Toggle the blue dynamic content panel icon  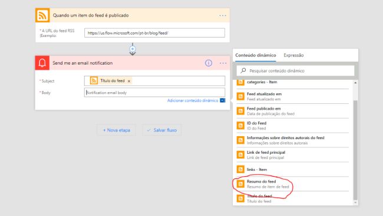point(223,100)
